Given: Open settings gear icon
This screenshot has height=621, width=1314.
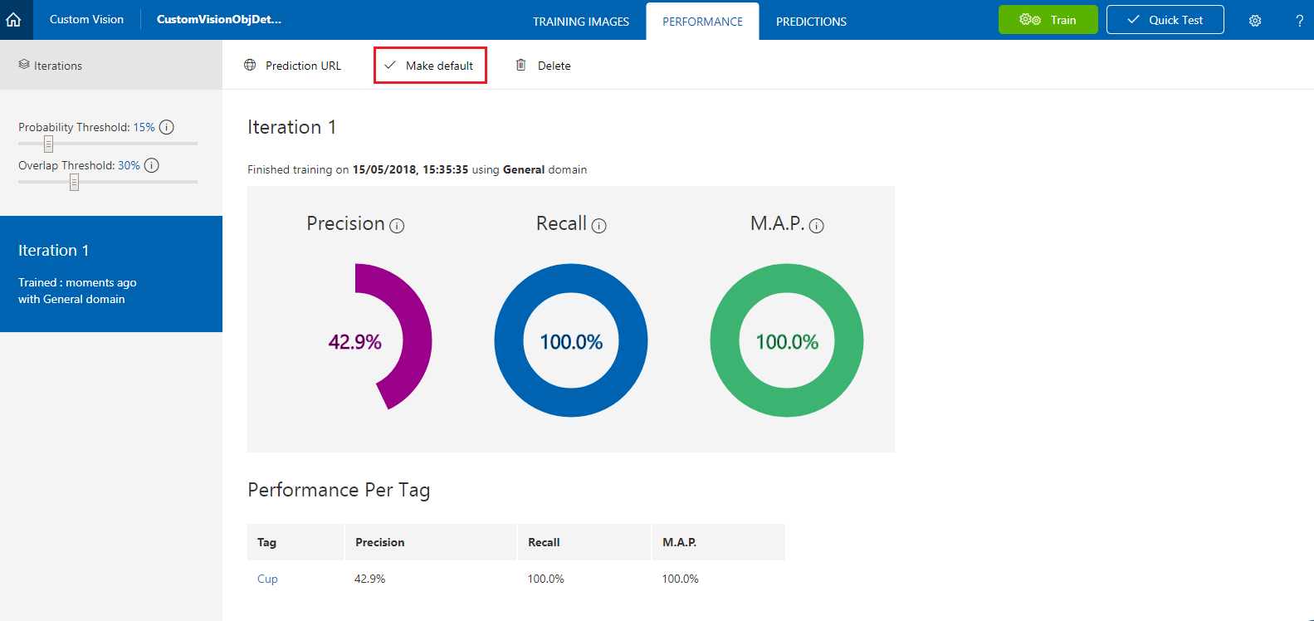Looking at the screenshot, I should coord(1255,21).
